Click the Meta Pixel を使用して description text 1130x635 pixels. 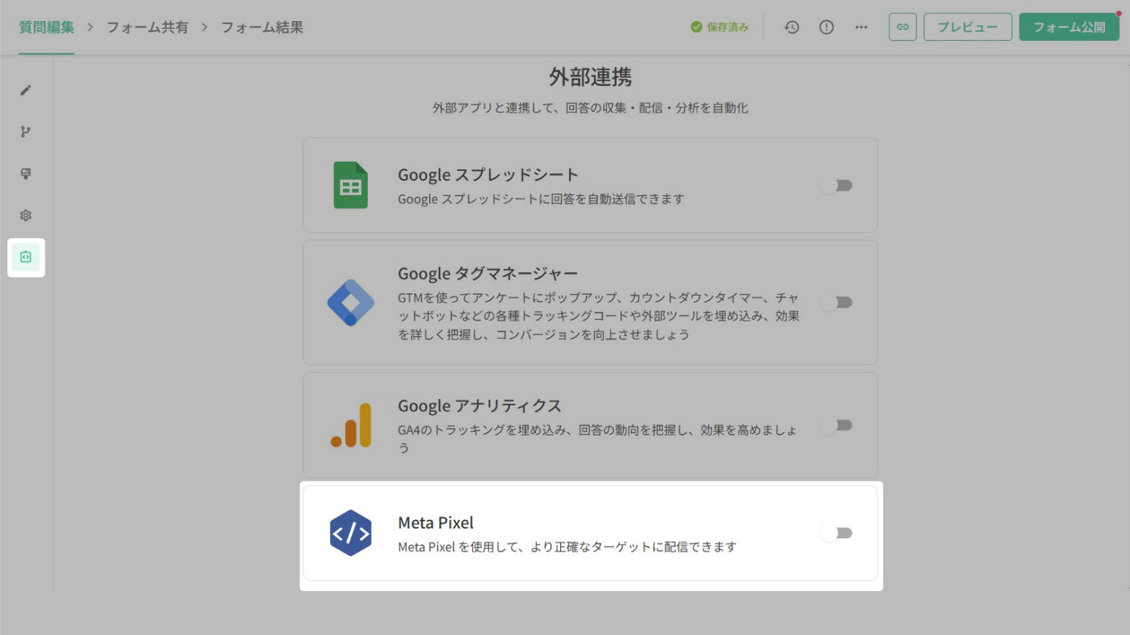click(x=567, y=547)
